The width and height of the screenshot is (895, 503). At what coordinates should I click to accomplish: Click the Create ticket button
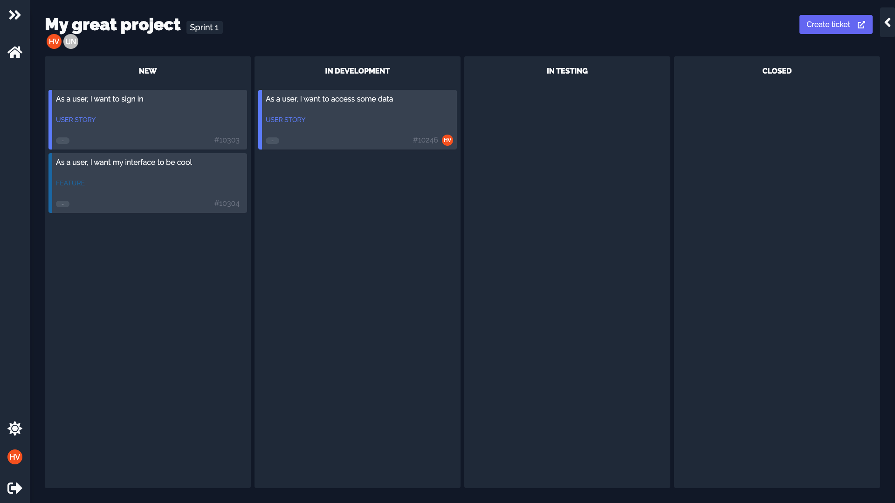tap(835, 24)
